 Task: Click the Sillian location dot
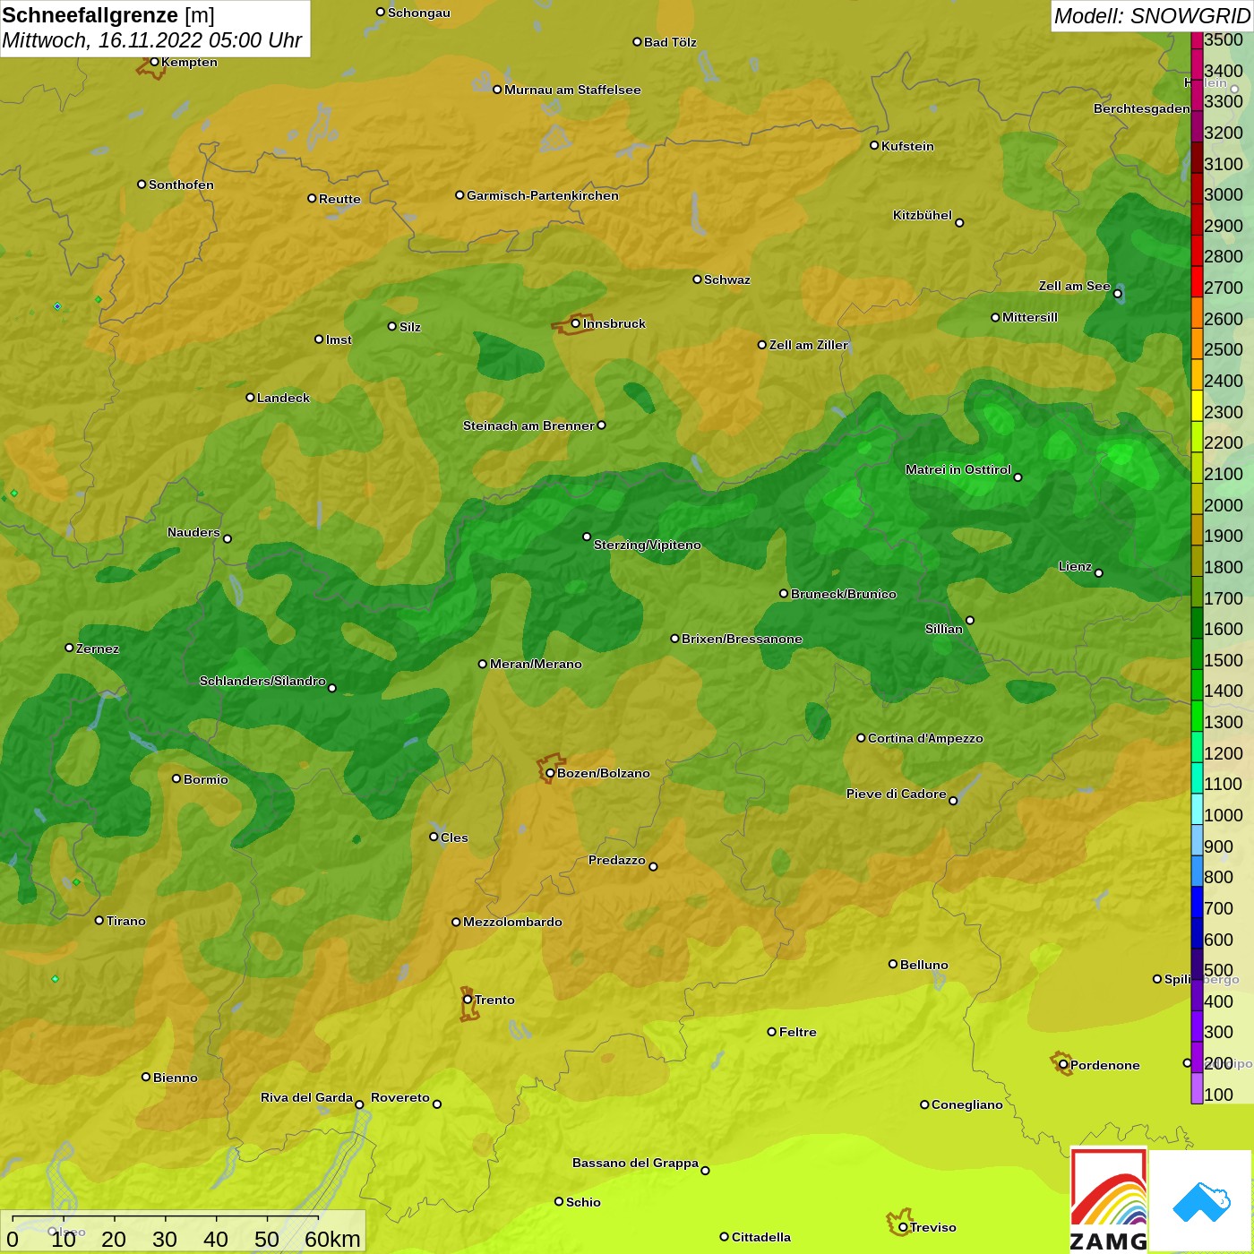(x=970, y=620)
